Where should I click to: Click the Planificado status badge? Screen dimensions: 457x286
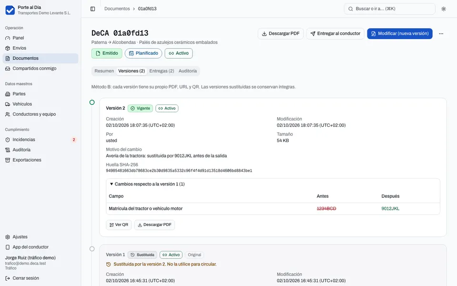[x=143, y=53]
